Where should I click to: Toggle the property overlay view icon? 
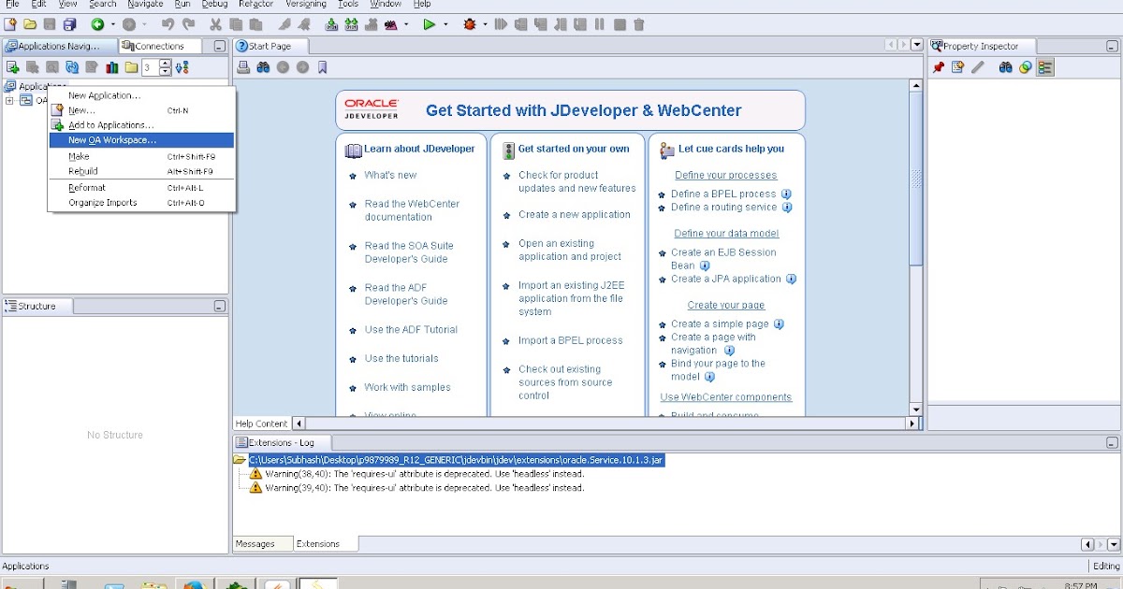tap(1025, 66)
